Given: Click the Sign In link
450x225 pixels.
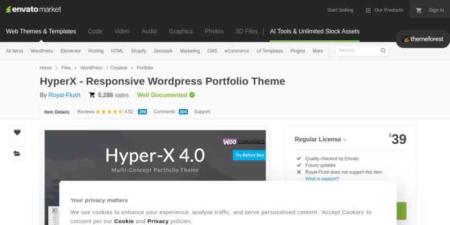Looking at the screenshot, I should coord(436,10).
